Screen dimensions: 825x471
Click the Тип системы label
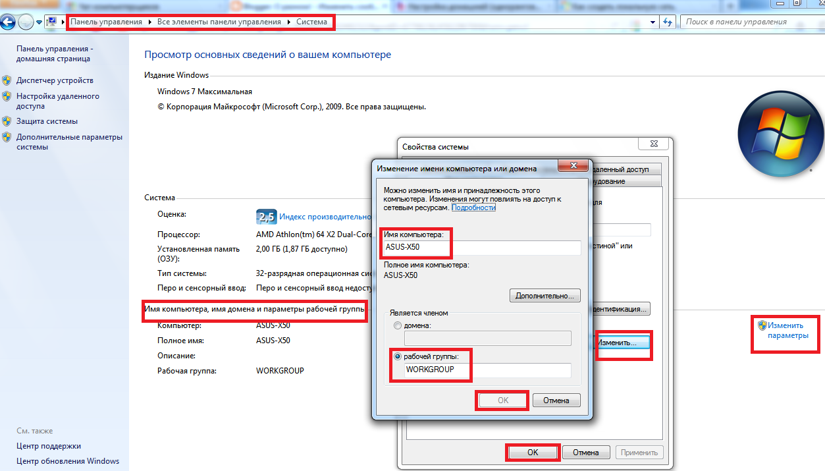click(182, 273)
